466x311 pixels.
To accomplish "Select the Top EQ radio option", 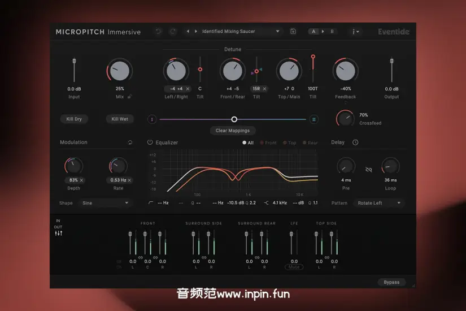I will click(289, 143).
